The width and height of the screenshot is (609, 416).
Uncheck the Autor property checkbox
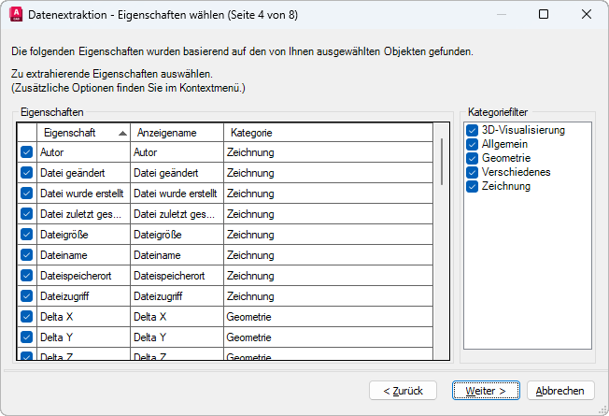tap(26, 151)
